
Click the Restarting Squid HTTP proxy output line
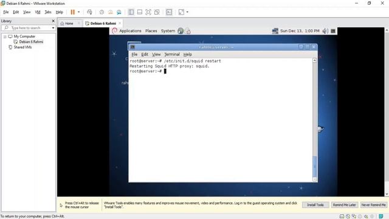(170, 66)
